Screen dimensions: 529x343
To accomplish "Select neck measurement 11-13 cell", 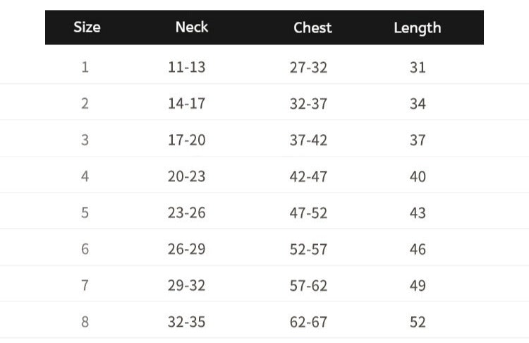I will 186,68.
